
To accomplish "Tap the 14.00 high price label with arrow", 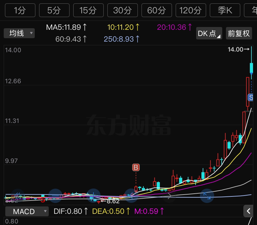I will 239,49.
